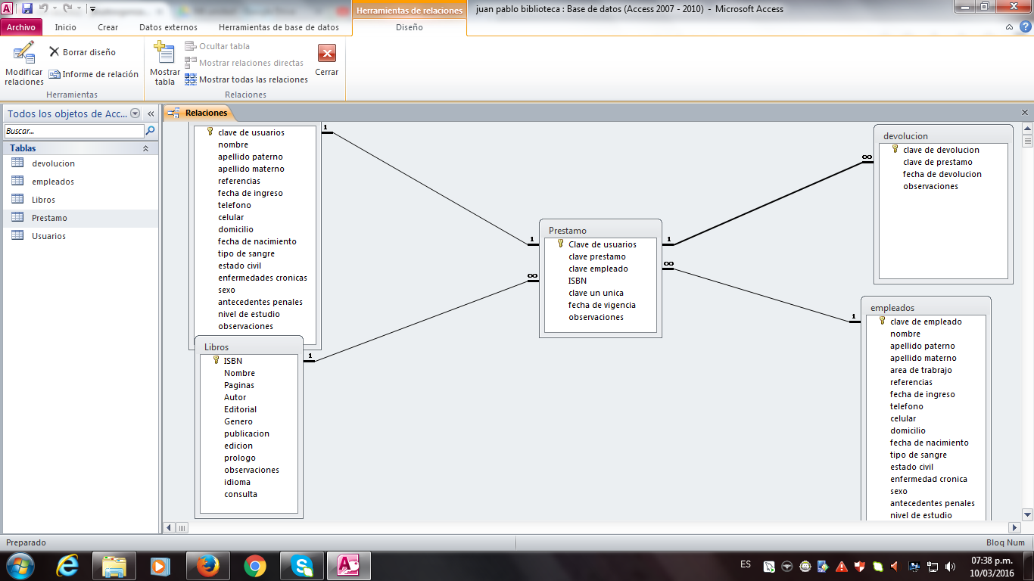Select the Diseño ribbon tab

(410, 27)
